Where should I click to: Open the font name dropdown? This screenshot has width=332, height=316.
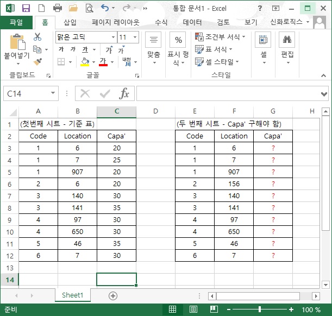pyautogui.click(x=114, y=37)
